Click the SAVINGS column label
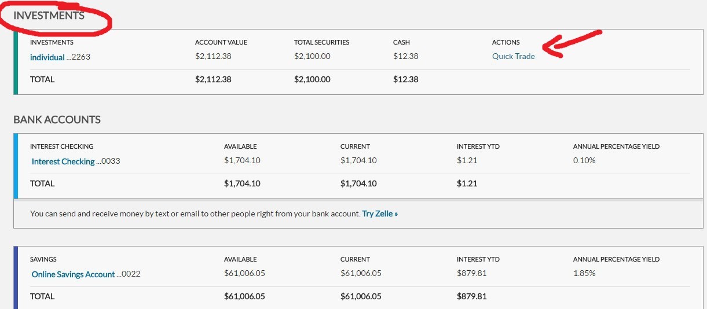 (43, 259)
